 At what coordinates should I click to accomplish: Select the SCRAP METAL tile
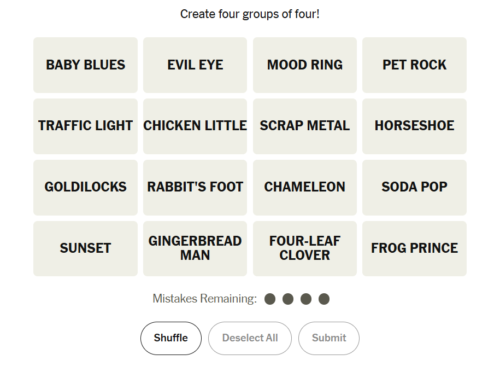coord(304,126)
